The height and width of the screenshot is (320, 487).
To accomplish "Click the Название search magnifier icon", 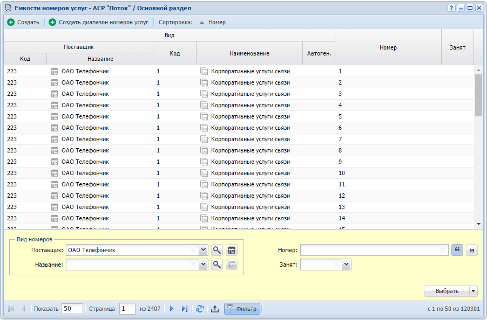I will point(217,265).
